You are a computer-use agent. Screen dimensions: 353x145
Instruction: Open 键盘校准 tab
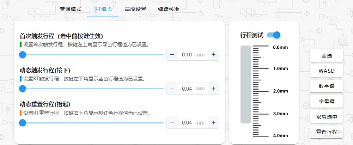coord(169,9)
